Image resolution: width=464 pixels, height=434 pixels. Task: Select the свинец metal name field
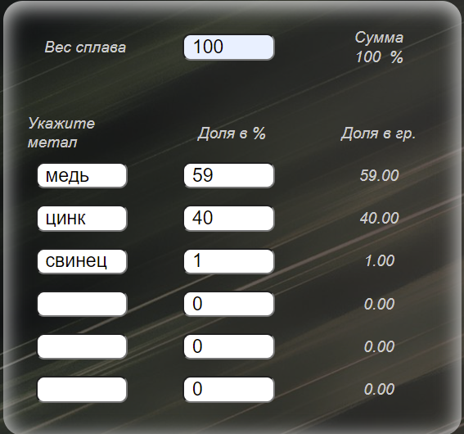pyautogui.click(x=83, y=261)
